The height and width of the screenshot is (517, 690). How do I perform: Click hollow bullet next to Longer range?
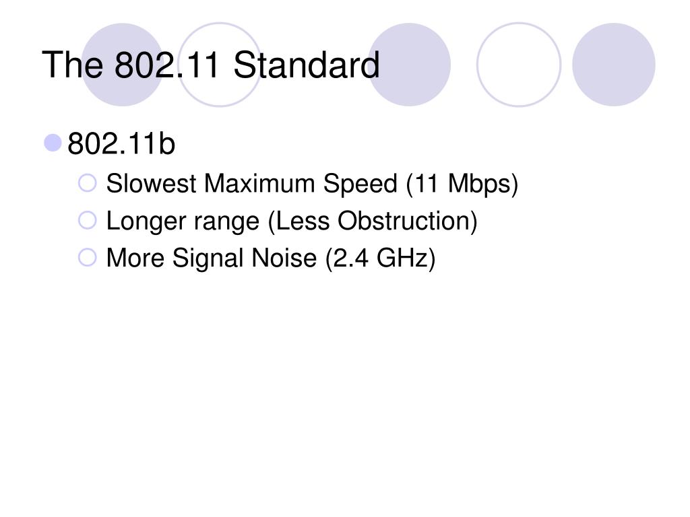click(87, 220)
